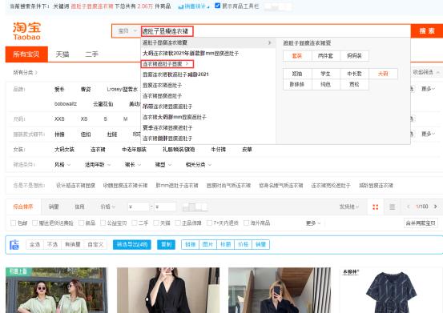
Task: Select size XXS filter
Action: coord(59,118)
